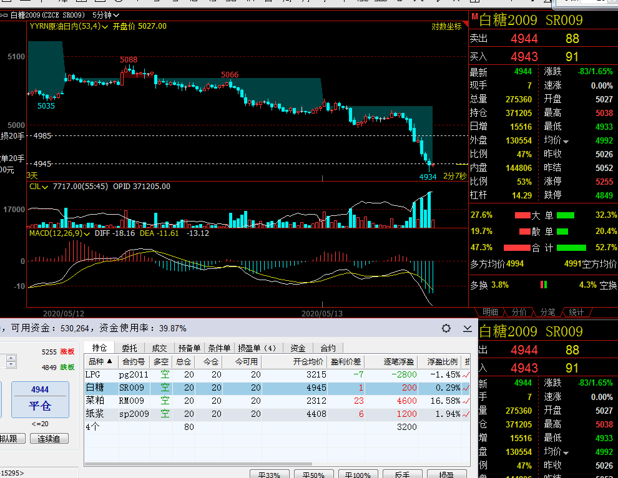This screenshot has height=478, width=618.
Task: Click the -2800 floating loss cell
Action: pos(404,375)
